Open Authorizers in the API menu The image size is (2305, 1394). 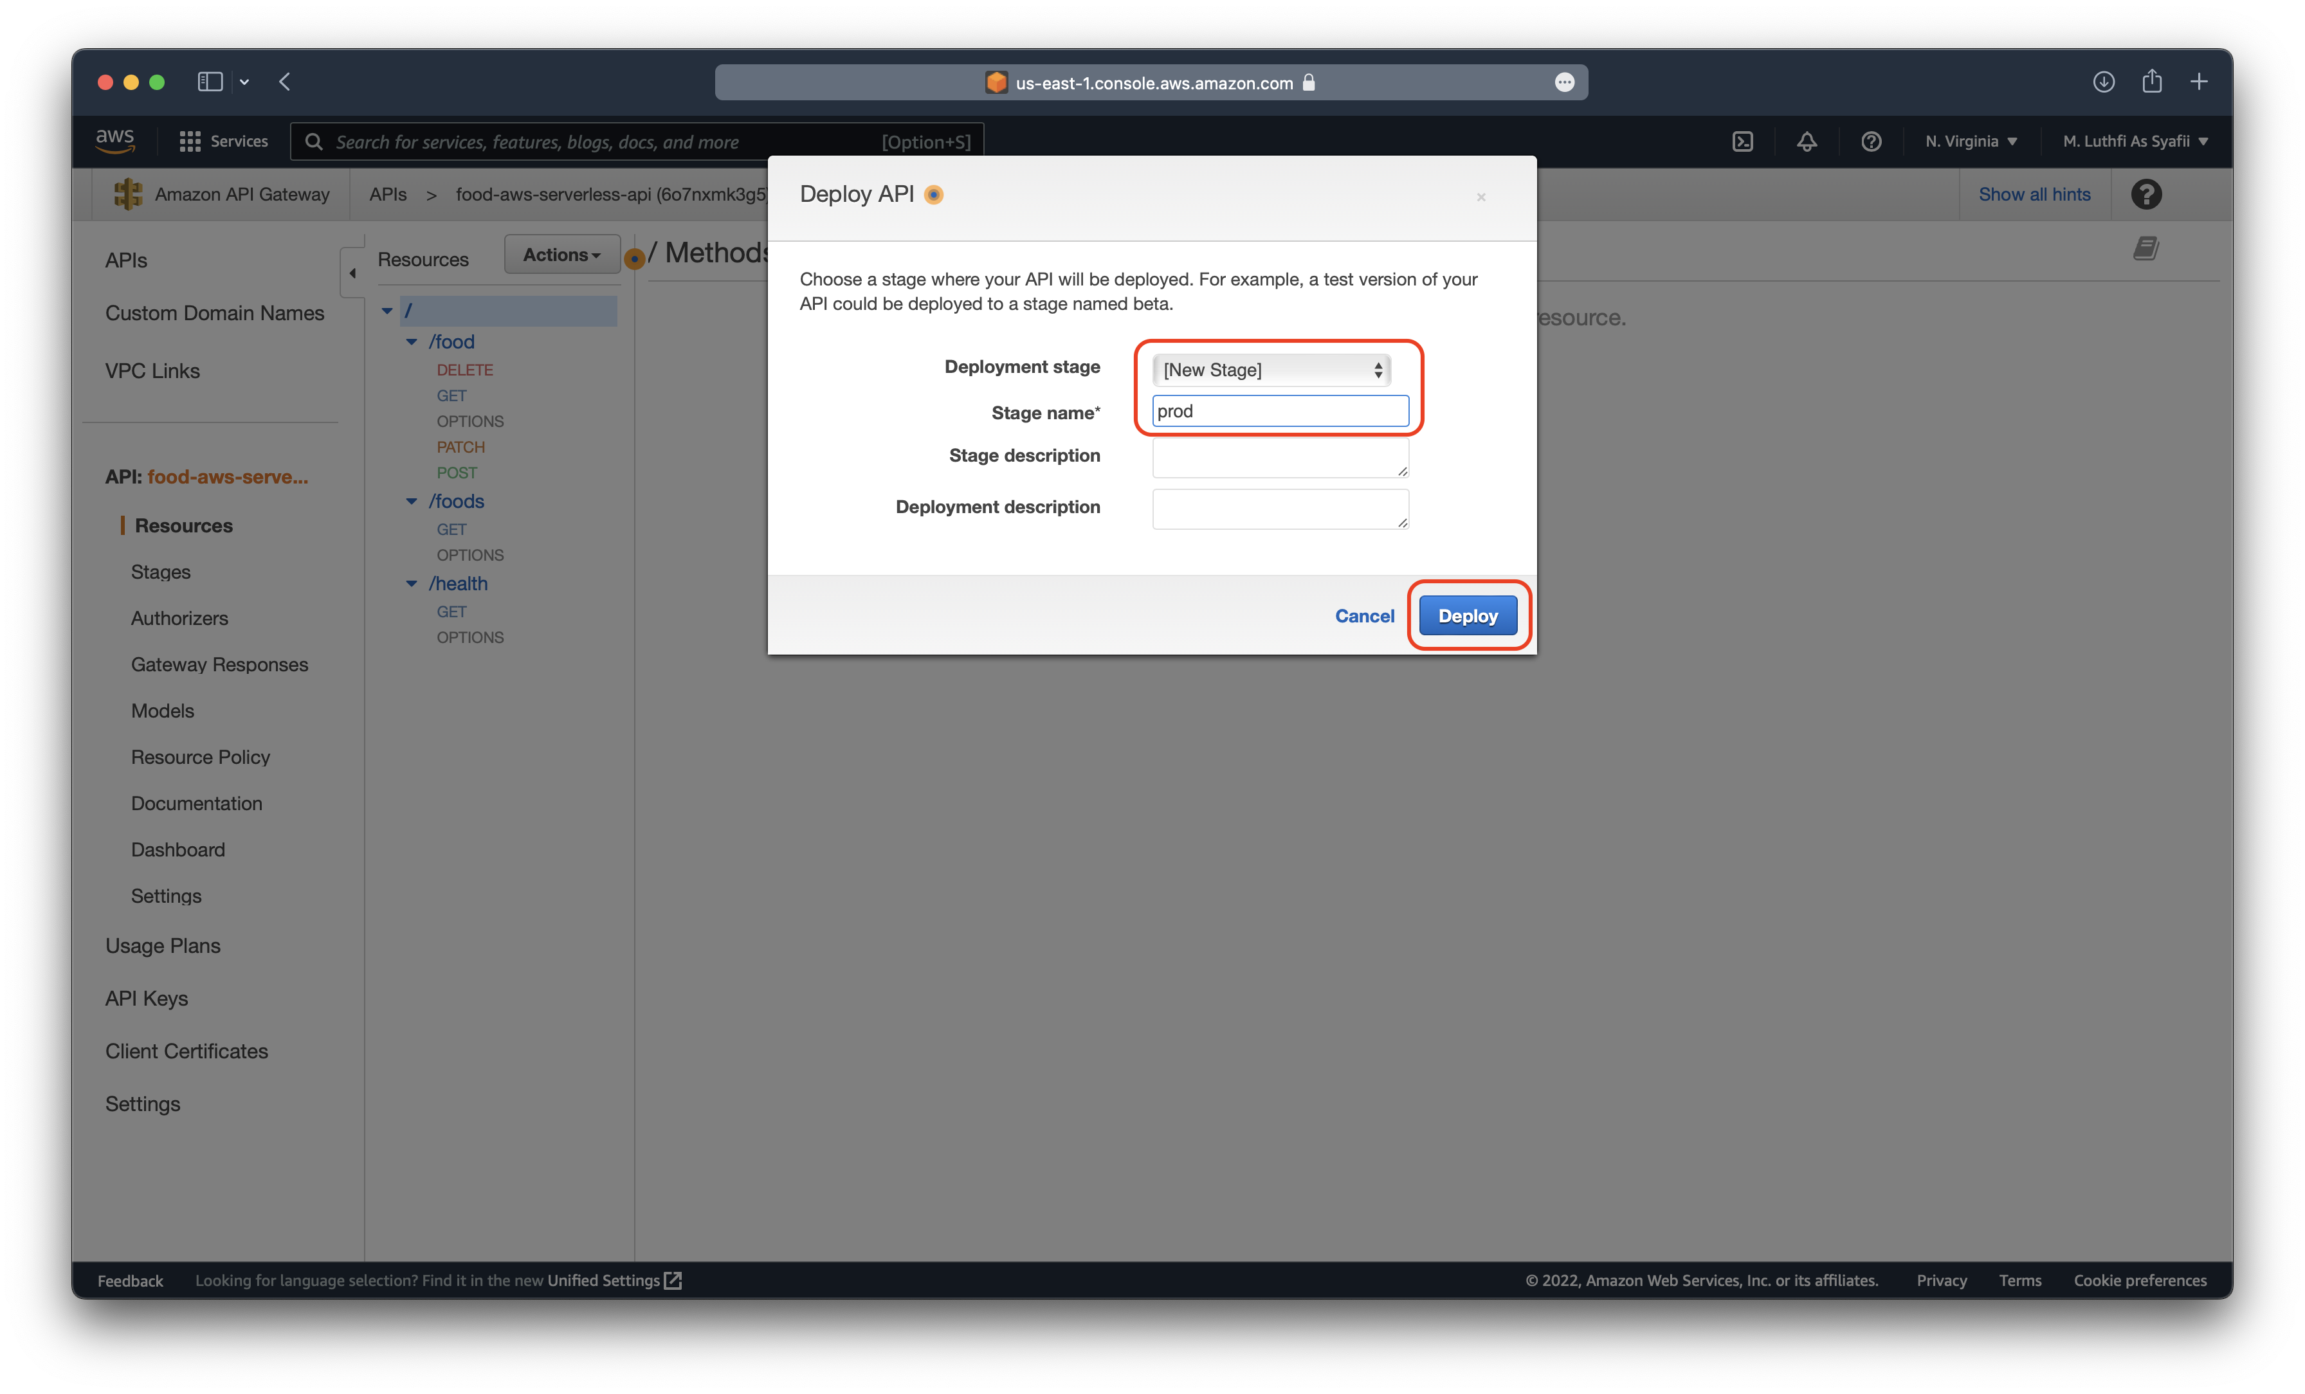tap(179, 617)
